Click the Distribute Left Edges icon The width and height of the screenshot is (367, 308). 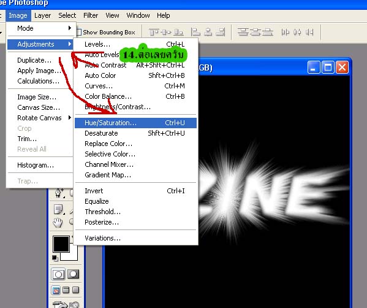click(x=285, y=32)
